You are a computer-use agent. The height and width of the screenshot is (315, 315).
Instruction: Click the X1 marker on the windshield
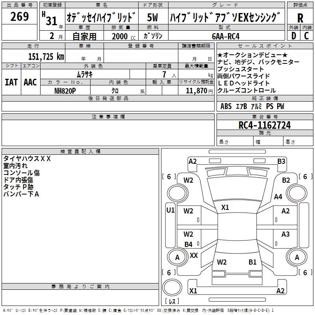point(225,207)
